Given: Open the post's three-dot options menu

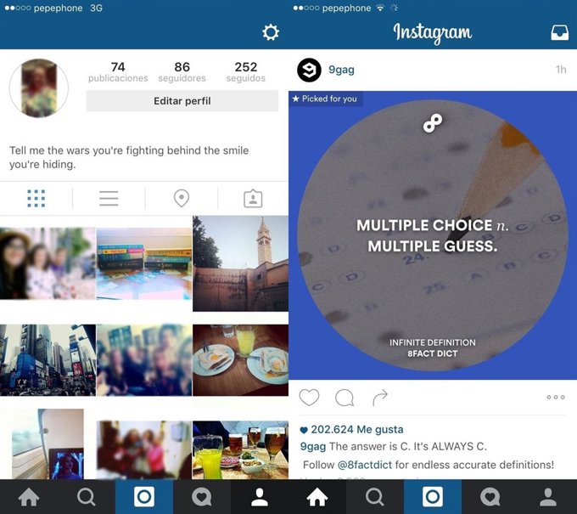Looking at the screenshot, I should point(556,398).
